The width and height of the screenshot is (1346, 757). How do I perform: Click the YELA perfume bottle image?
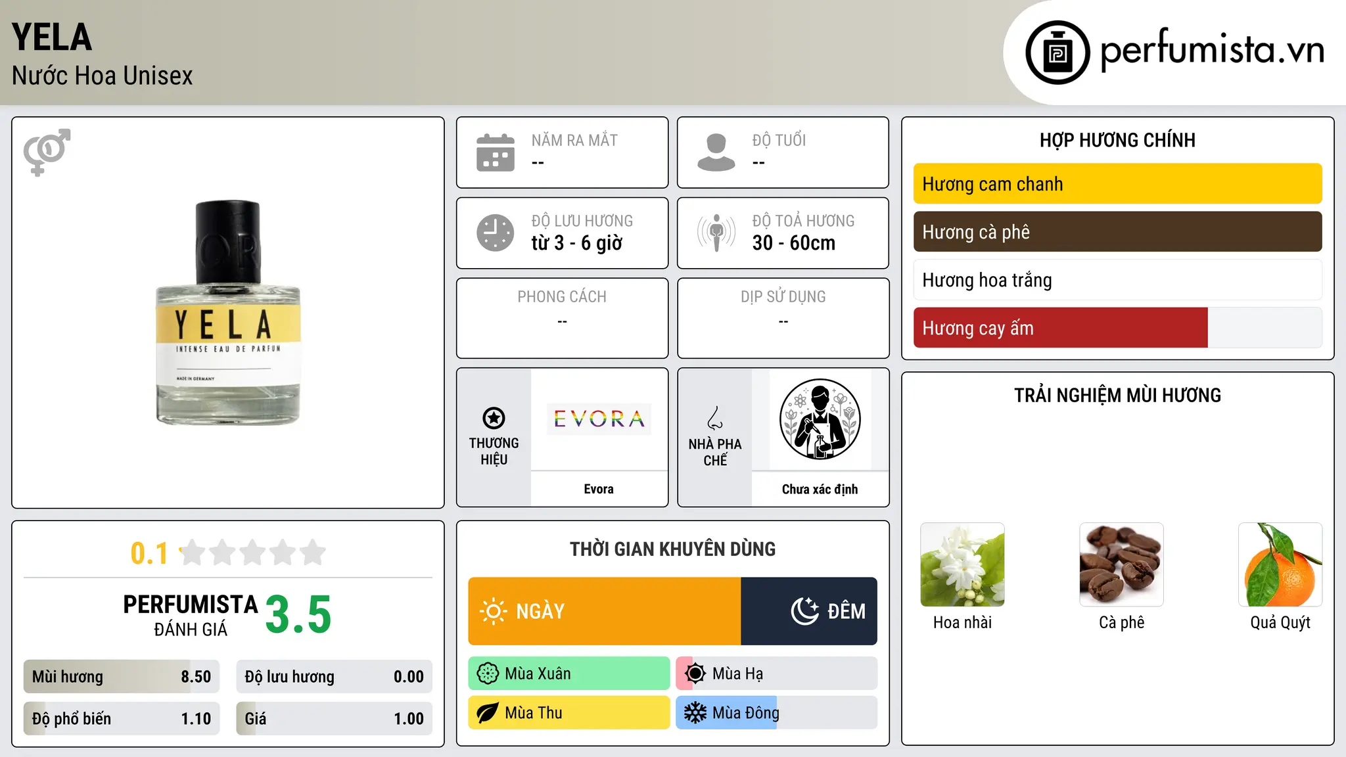pos(227,313)
